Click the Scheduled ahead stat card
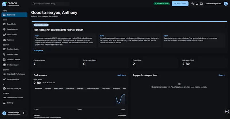This screenshot has width=230, height=119. pyautogui.click(x=104, y=63)
